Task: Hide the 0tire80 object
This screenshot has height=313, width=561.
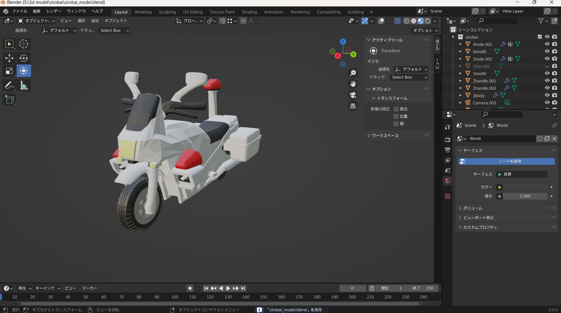Action: click(547, 51)
